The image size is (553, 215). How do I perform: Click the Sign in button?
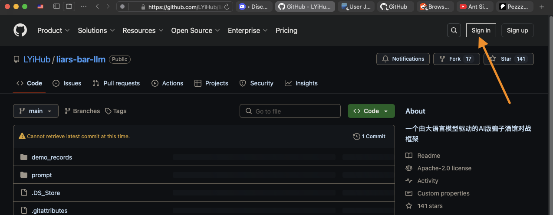(481, 30)
